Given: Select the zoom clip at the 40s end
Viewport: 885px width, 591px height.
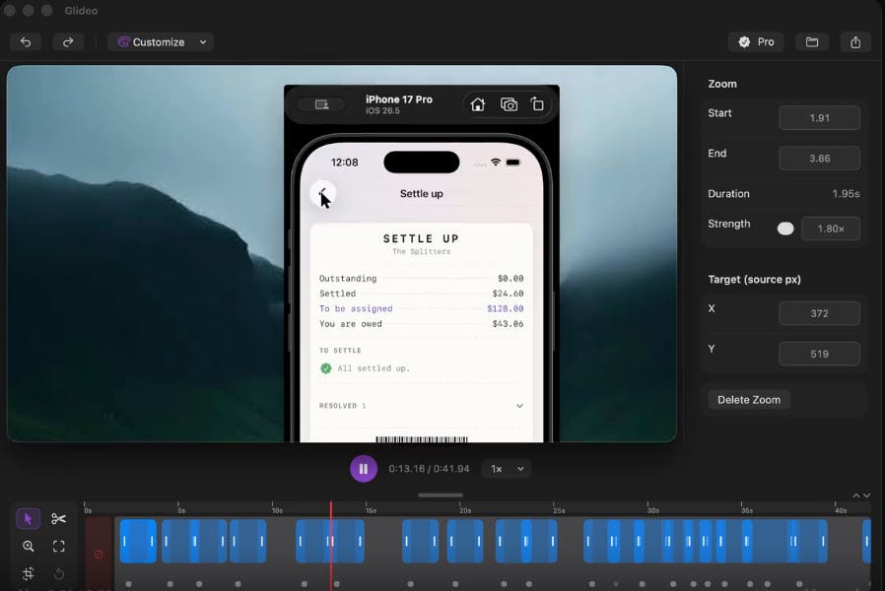Looking at the screenshot, I should pos(866,542).
